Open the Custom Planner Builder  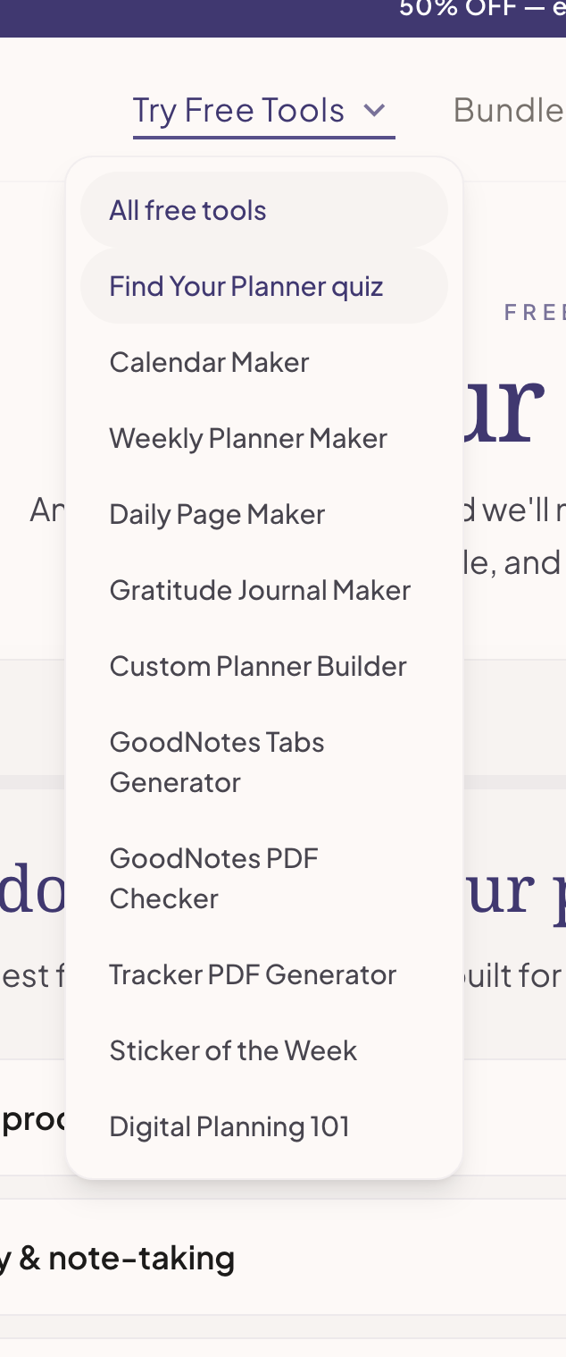coord(257,666)
